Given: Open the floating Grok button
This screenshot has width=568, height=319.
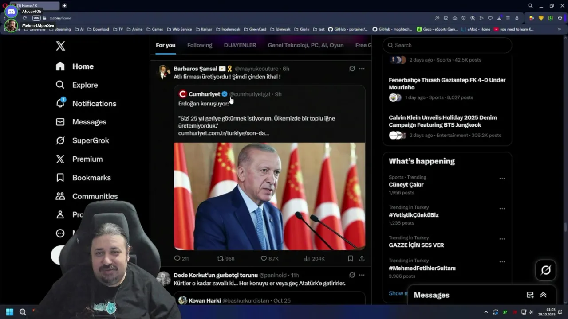Looking at the screenshot, I should pos(546,270).
